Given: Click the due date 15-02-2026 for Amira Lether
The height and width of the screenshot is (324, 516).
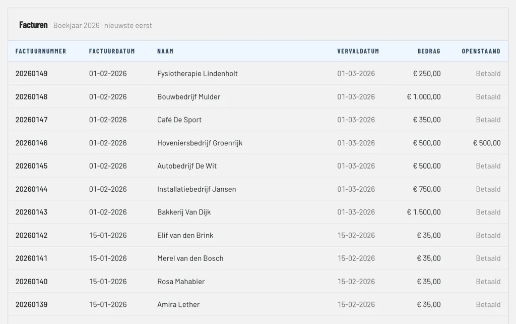Looking at the screenshot, I should (x=356, y=304).
